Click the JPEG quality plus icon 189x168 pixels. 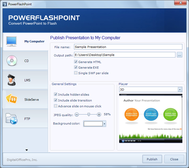click(x=99, y=114)
